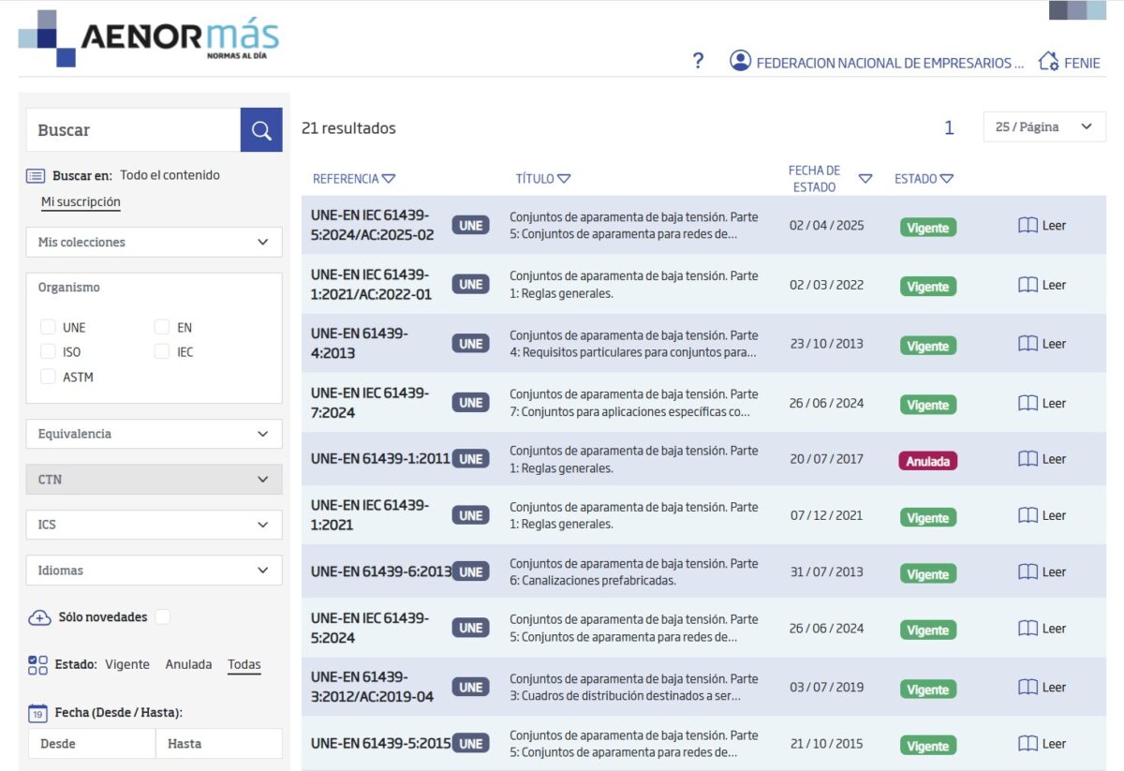Click the calendar icon beside Fecha
1124x771 pixels.
tap(37, 713)
